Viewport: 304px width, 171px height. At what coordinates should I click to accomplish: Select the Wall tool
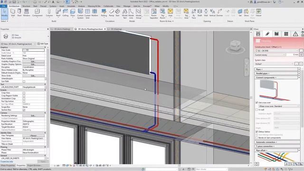(x=13, y=13)
